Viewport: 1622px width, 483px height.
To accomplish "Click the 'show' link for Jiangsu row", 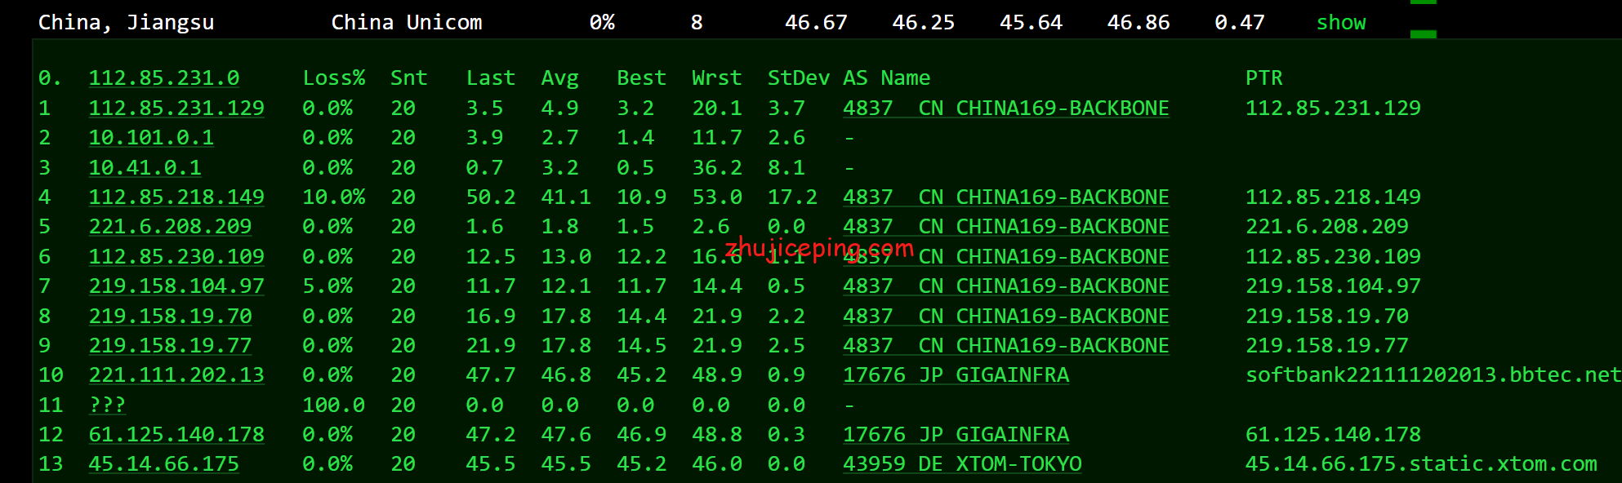I will 1341,23.
